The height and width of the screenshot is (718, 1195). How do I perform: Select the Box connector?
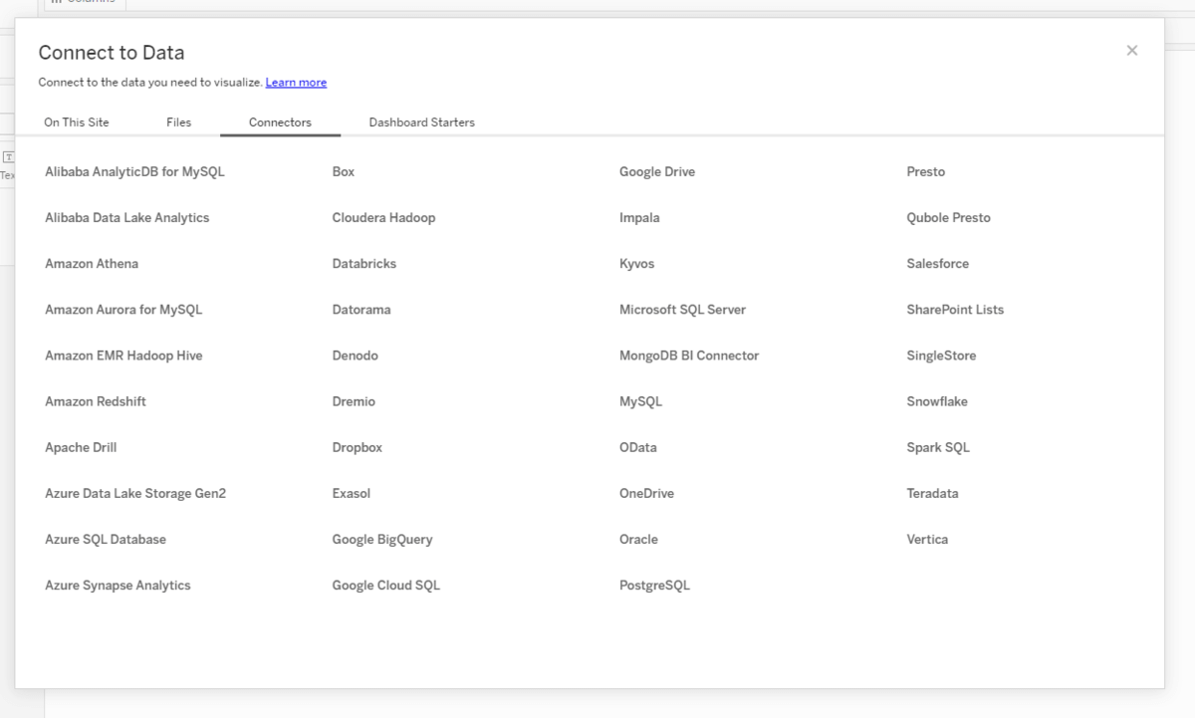[x=344, y=172]
